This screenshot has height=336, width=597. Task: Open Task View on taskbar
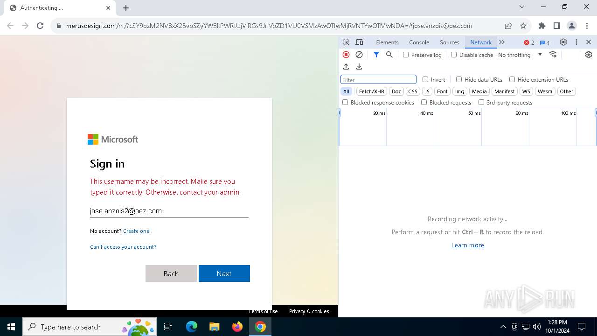168,327
